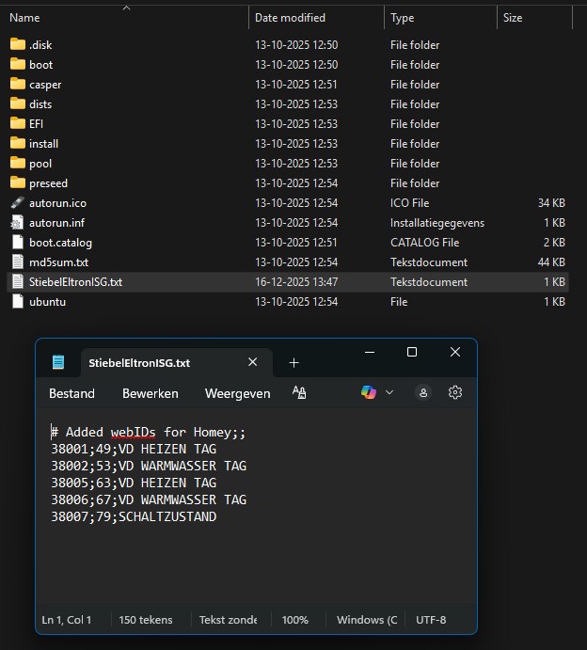Select the autorun.ico file icon
Viewport: 587px width, 650px height.
coord(18,203)
